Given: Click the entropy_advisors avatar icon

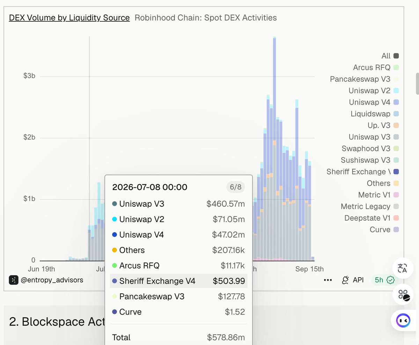Looking at the screenshot, I should [14, 280].
